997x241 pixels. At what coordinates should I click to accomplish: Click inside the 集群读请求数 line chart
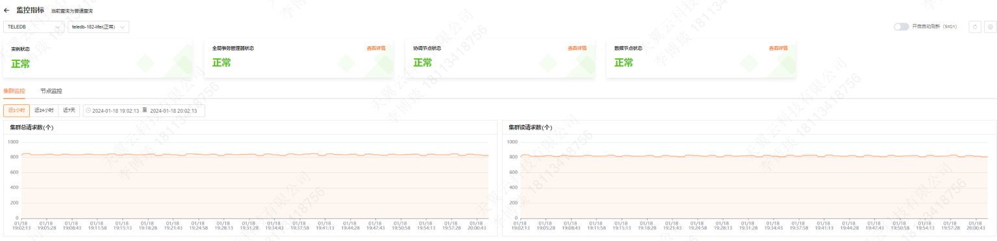(754, 180)
